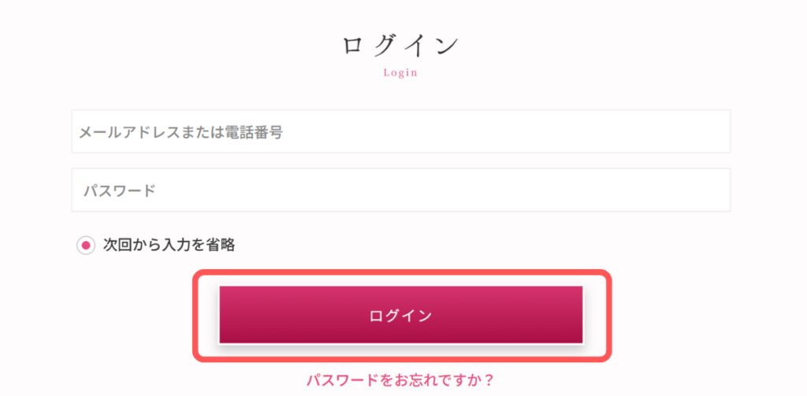Enable skipping input next time
Screen dimensions: 807x396
pos(86,245)
